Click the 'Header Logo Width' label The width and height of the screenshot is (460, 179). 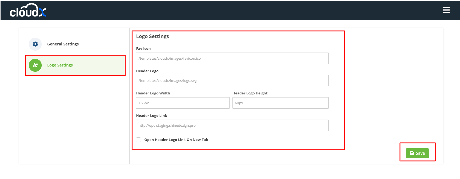click(153, 93)
